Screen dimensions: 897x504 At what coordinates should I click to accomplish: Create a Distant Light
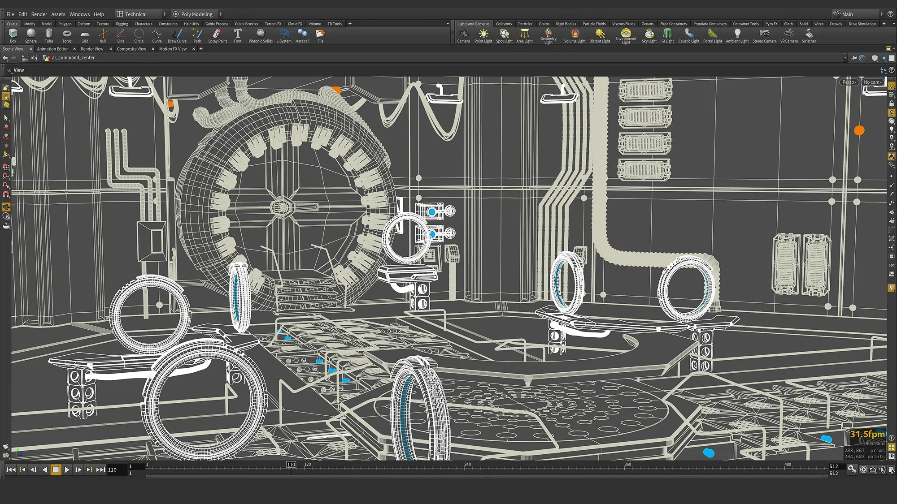click(600, 35)
